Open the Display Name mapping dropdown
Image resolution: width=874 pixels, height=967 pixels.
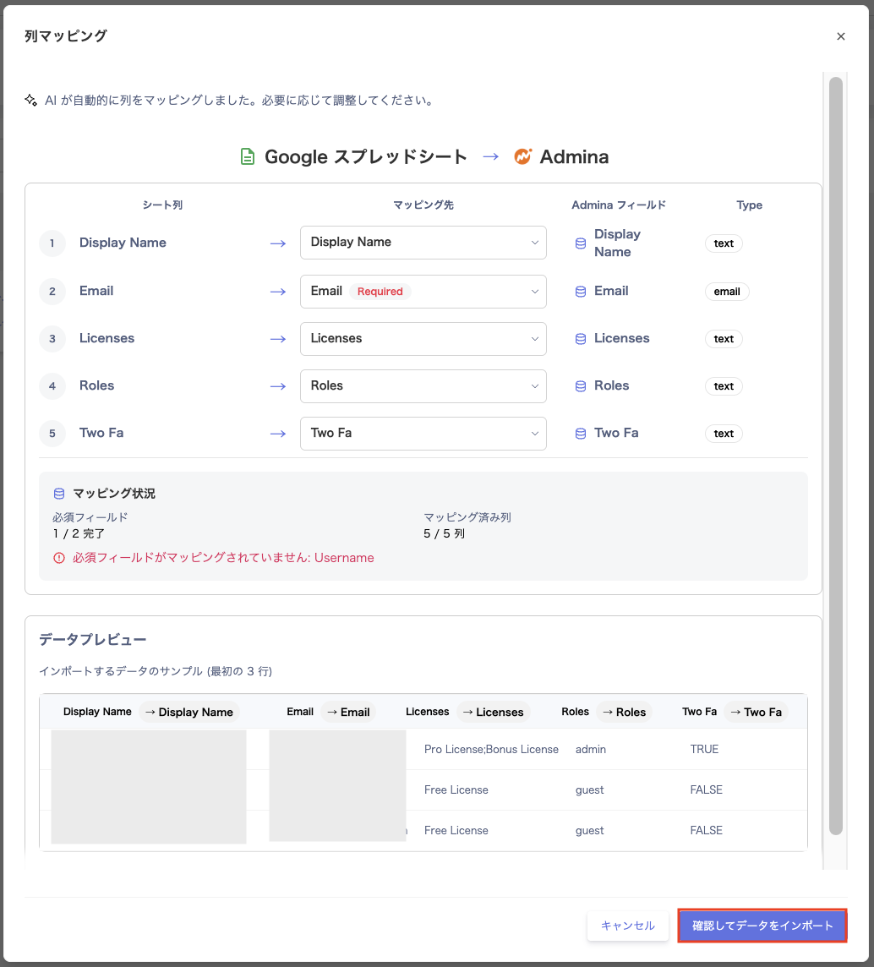pos(423,243)
